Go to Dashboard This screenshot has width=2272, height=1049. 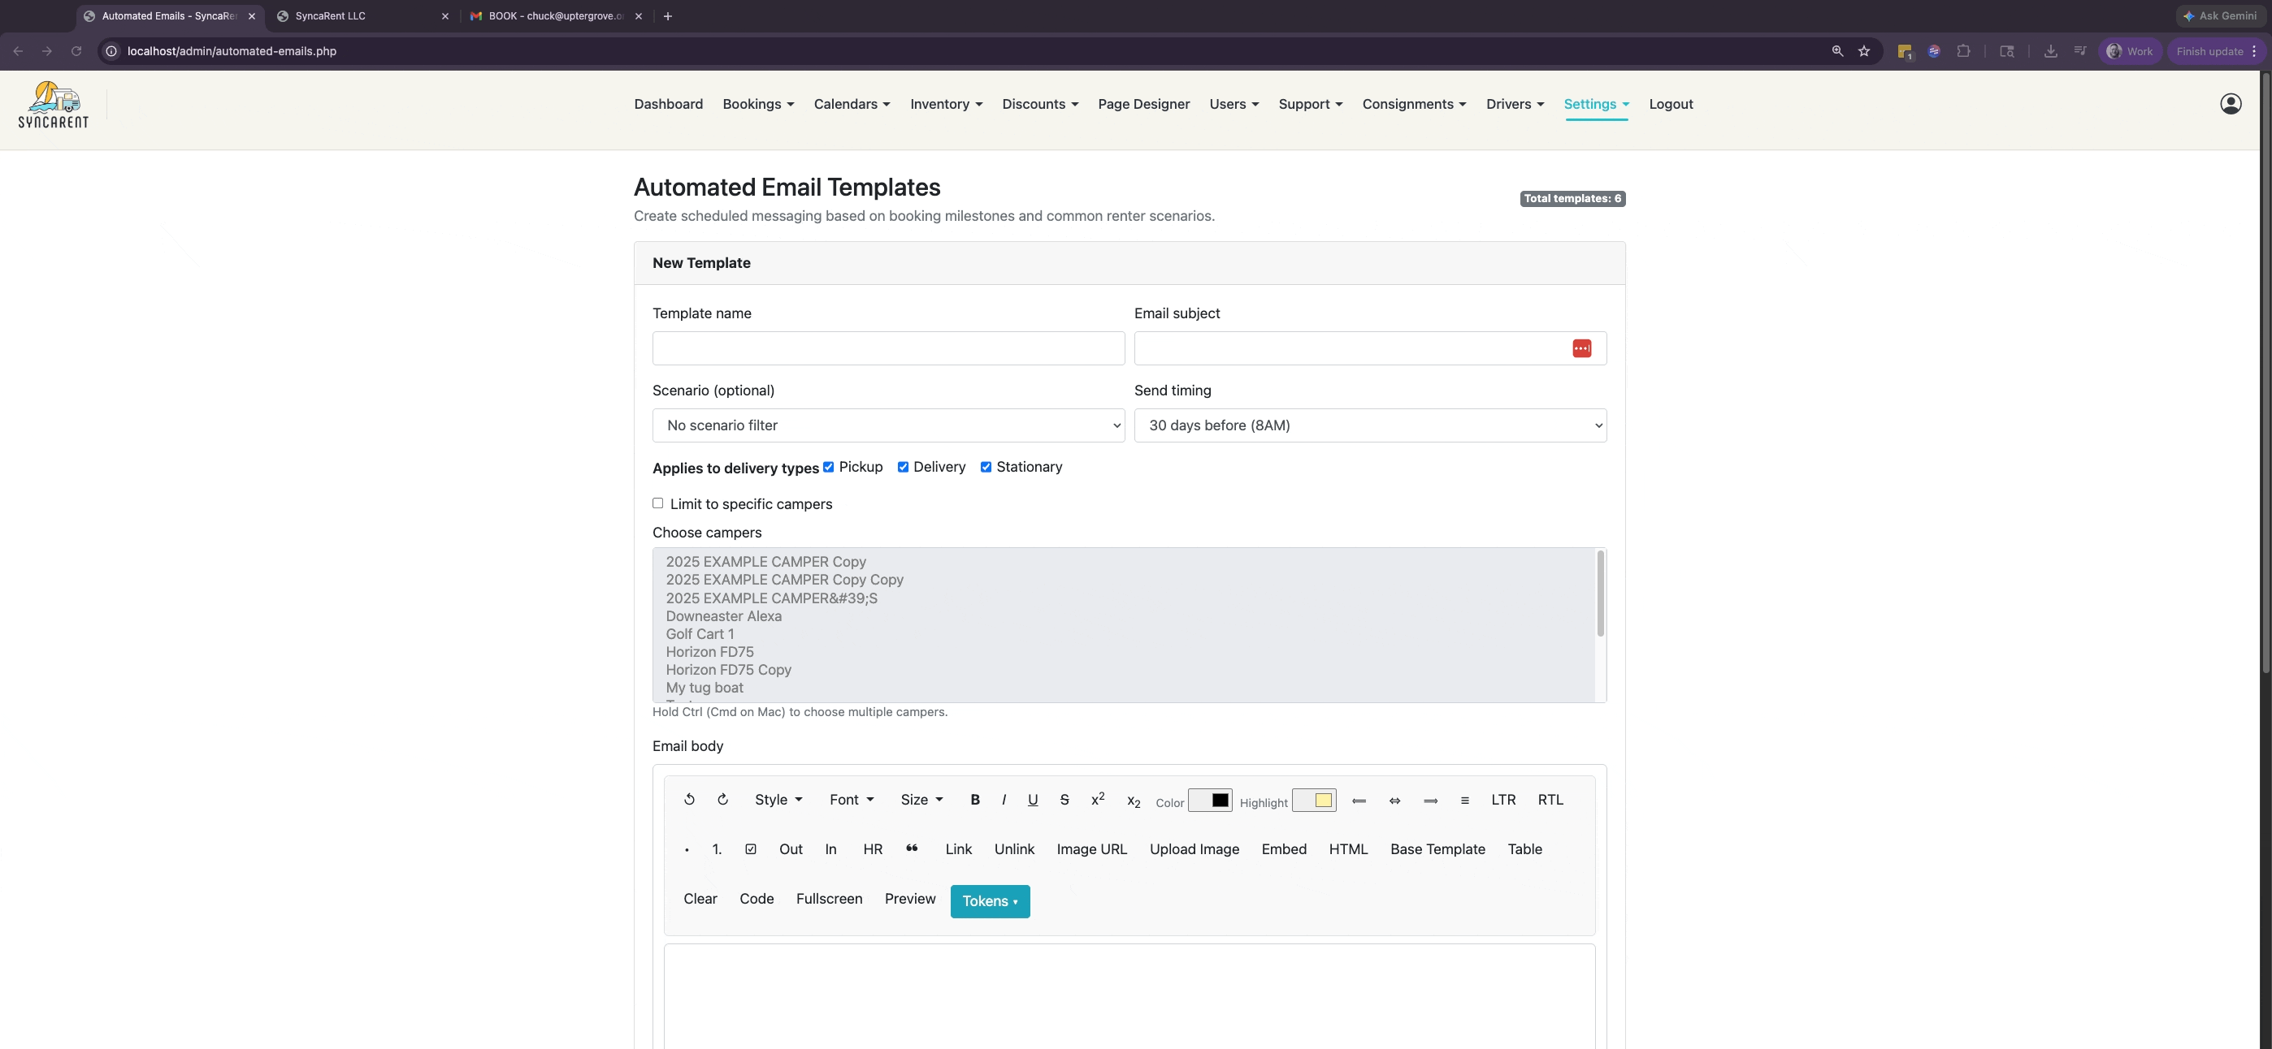pos(668,104)
